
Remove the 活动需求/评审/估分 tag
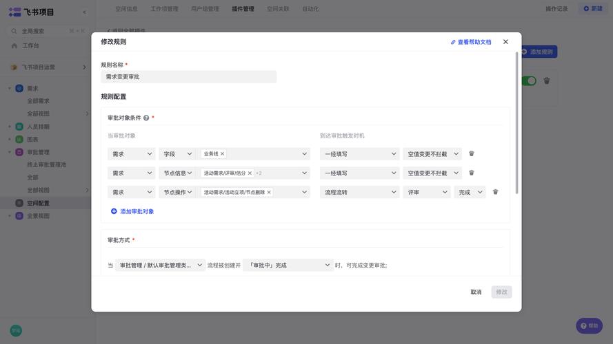coord(250,173)
